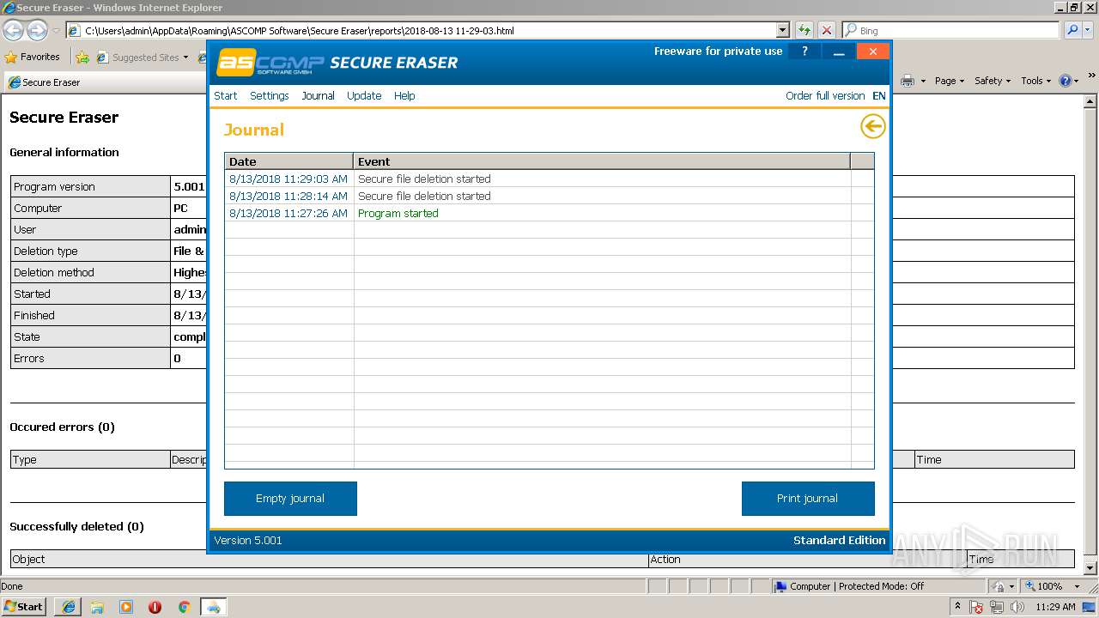Open the recent pages dropdown arrow

click(57, 30)
